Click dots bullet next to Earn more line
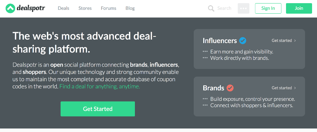This screenshot has height=132, width=317. [x=205, y=52]
